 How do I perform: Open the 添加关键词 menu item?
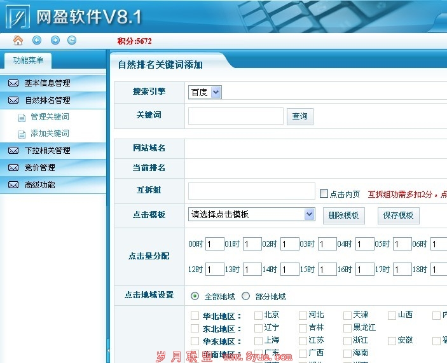(x=50, y=134)
